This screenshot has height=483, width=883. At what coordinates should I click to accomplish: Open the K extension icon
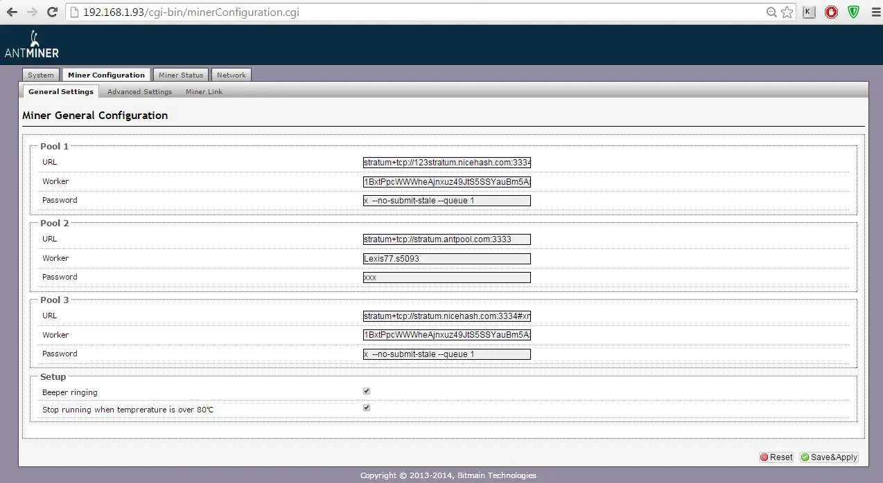[x=809, y=12]
